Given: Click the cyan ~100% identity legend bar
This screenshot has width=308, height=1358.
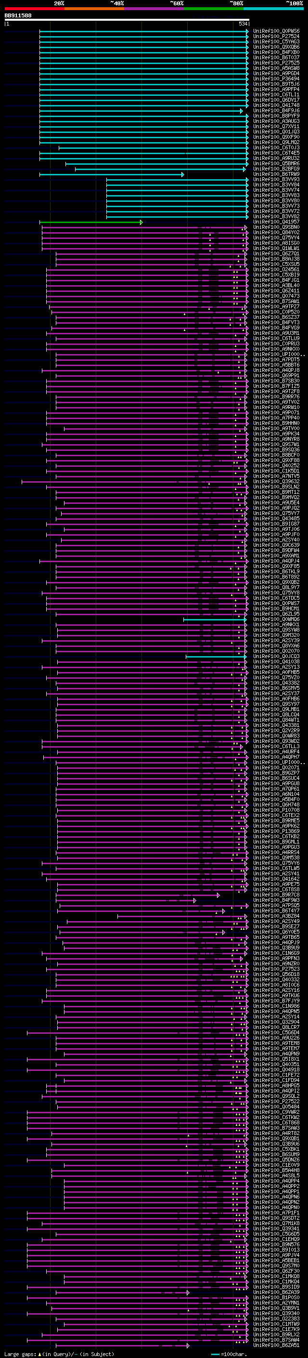Looking at the screenshot, I should 274,9.
